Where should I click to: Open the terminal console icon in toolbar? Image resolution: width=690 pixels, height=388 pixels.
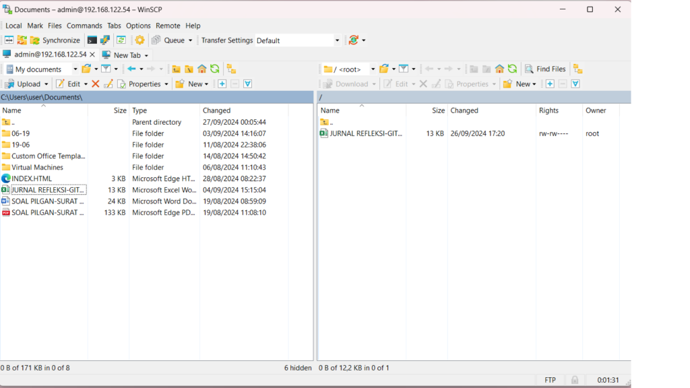click(x=92, y=40)
